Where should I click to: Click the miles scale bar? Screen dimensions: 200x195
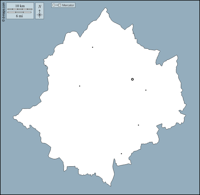pos(19,12)
